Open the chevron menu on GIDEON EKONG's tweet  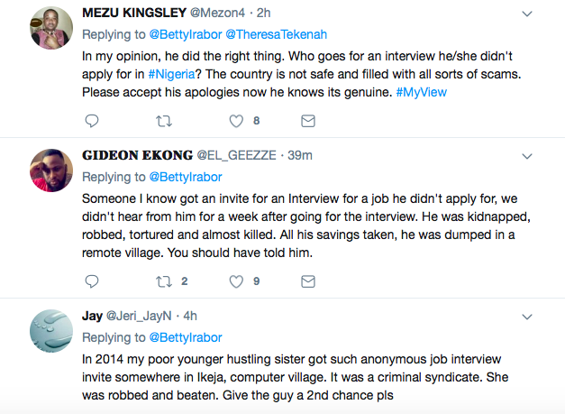(x=527, y=156)
